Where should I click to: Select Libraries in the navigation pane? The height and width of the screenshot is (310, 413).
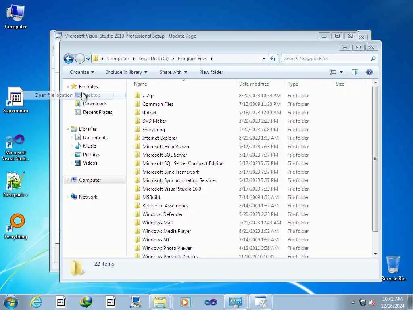pos(88,129)
